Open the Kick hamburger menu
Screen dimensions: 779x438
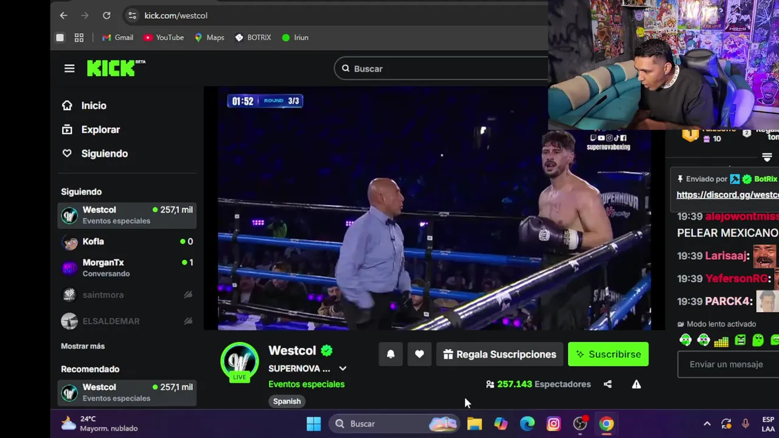click(x=69, y=69)
